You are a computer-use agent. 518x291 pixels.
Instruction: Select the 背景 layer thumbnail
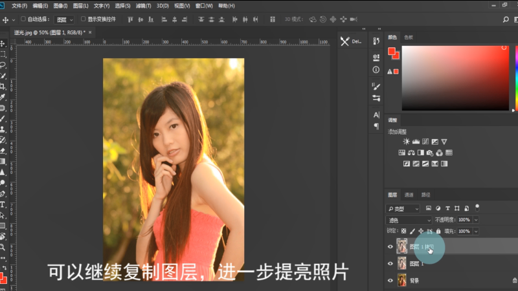click(x=401, y=281)
